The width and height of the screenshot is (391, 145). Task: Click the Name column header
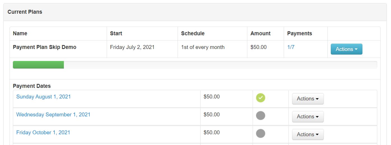[20, 33]
